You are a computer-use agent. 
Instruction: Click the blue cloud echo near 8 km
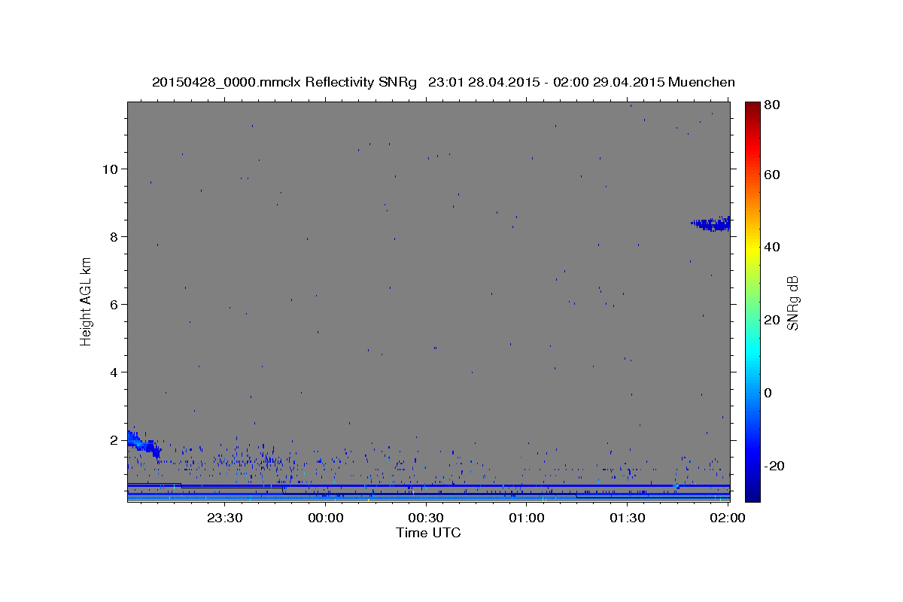[x=711, y=223]
